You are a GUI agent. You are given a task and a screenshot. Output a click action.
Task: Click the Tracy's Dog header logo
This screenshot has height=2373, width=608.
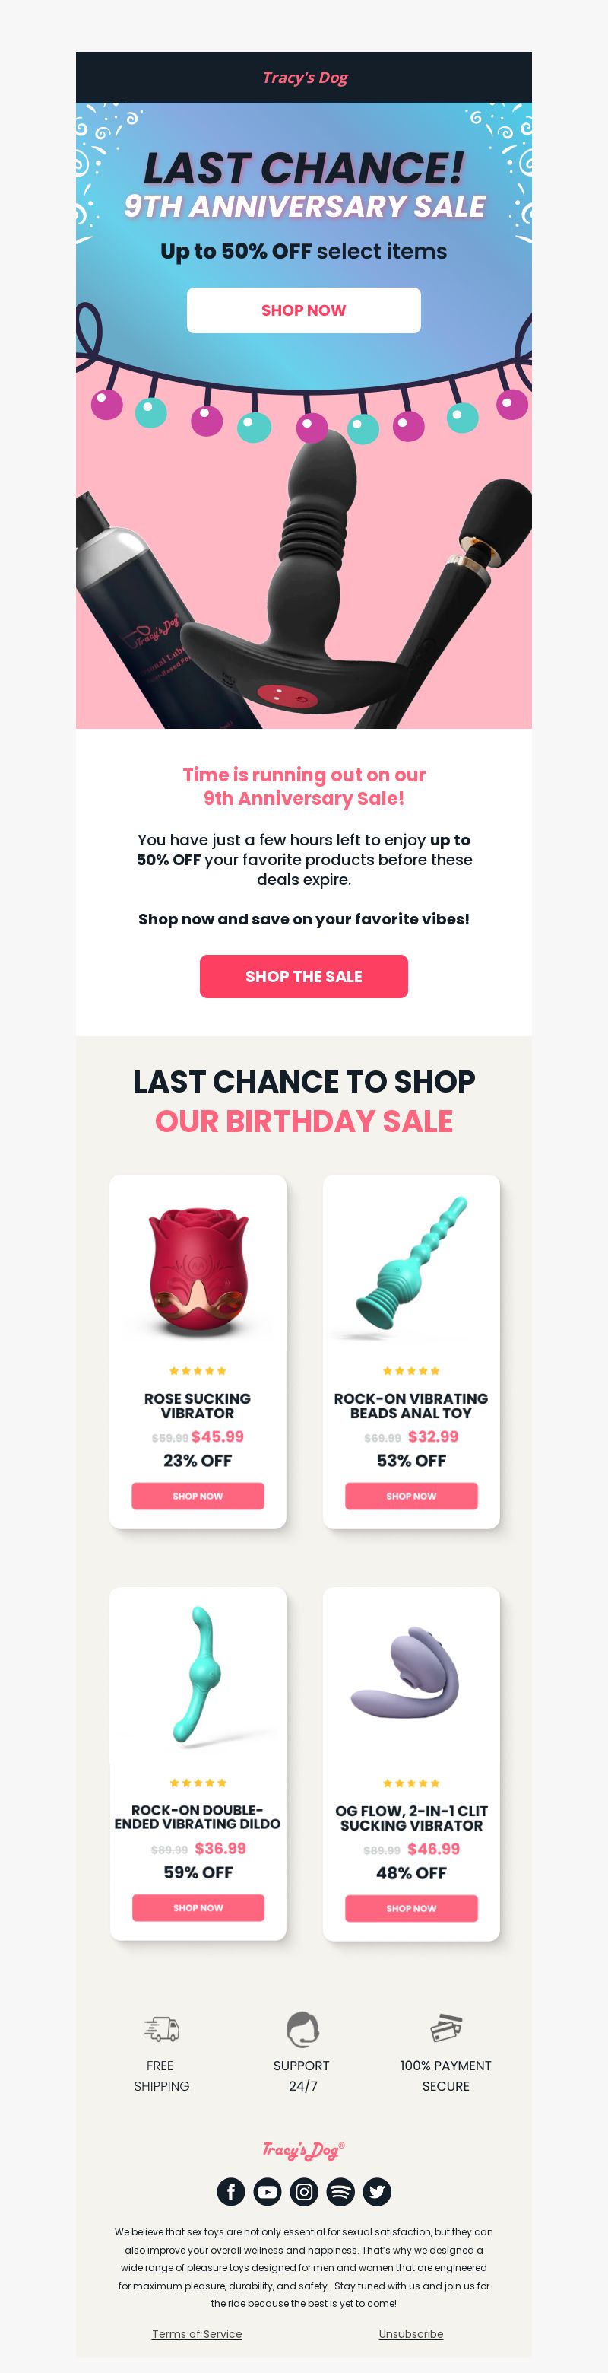click(x=305, y=78)
